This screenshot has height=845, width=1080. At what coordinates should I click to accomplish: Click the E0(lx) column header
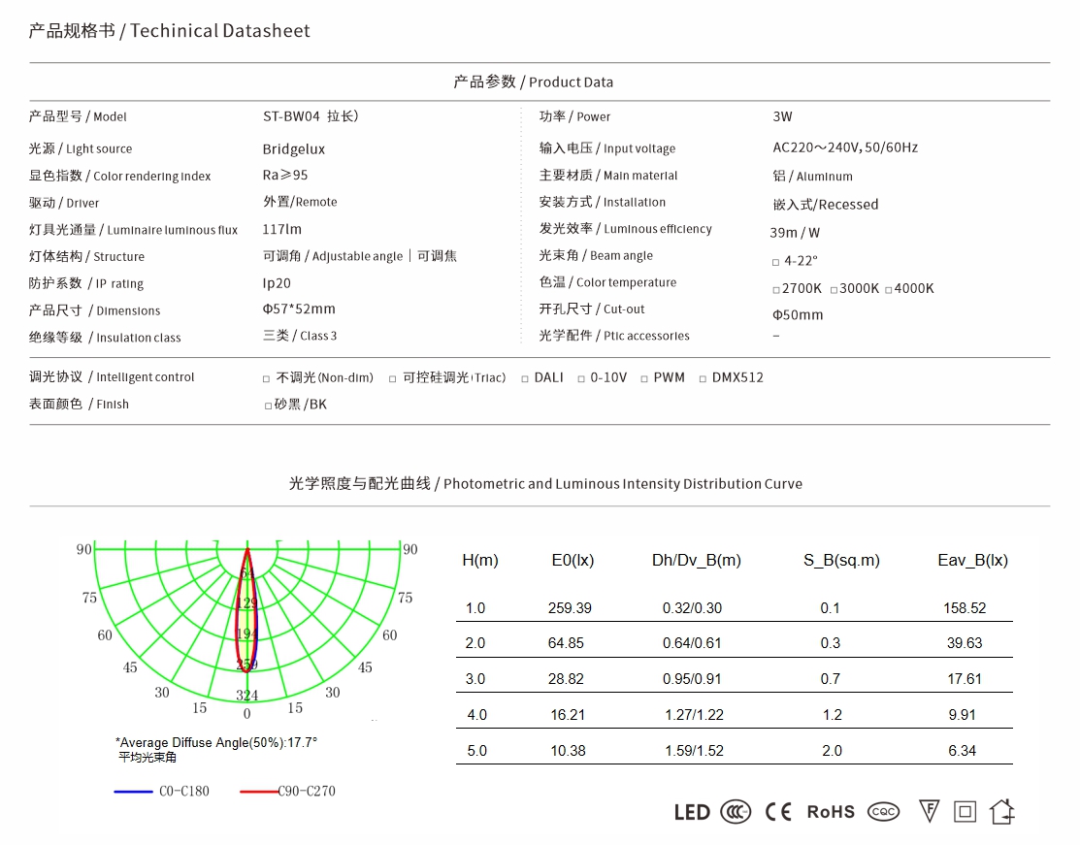573,561
